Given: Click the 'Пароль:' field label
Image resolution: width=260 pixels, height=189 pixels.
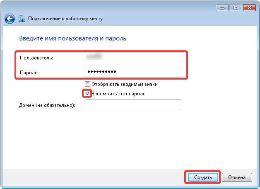Looking at the screenshot, I should (x=29, y=73).
